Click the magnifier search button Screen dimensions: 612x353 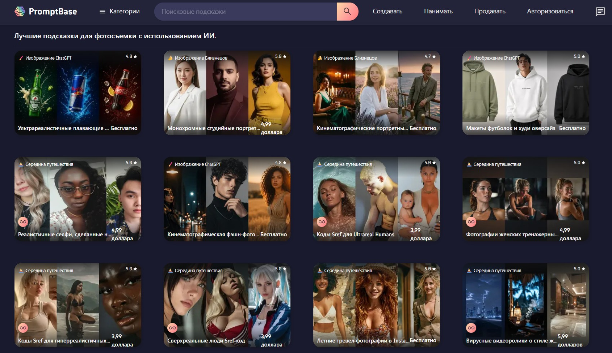(x=347, y=12)
